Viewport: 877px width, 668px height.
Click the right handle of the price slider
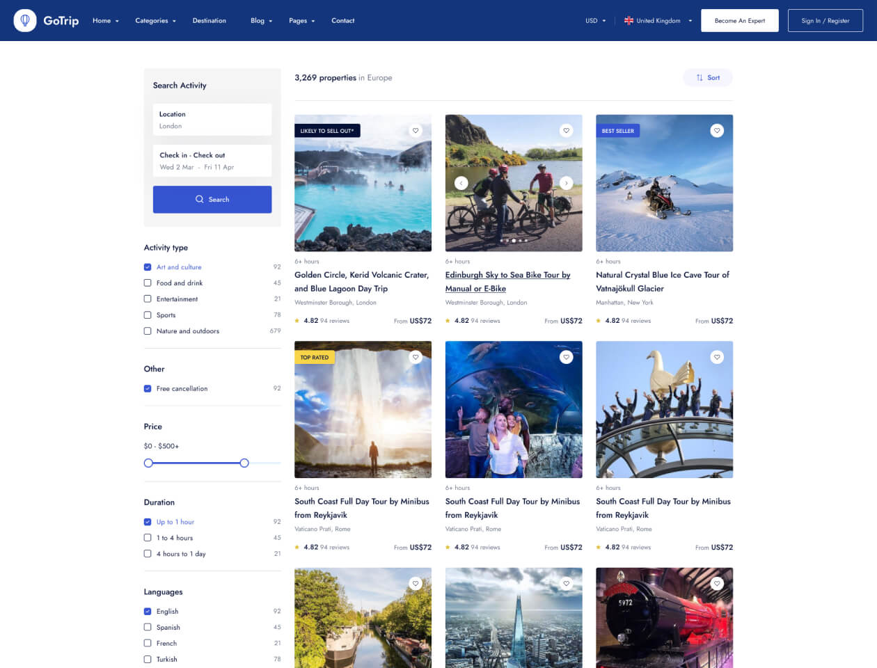(244, 463)
